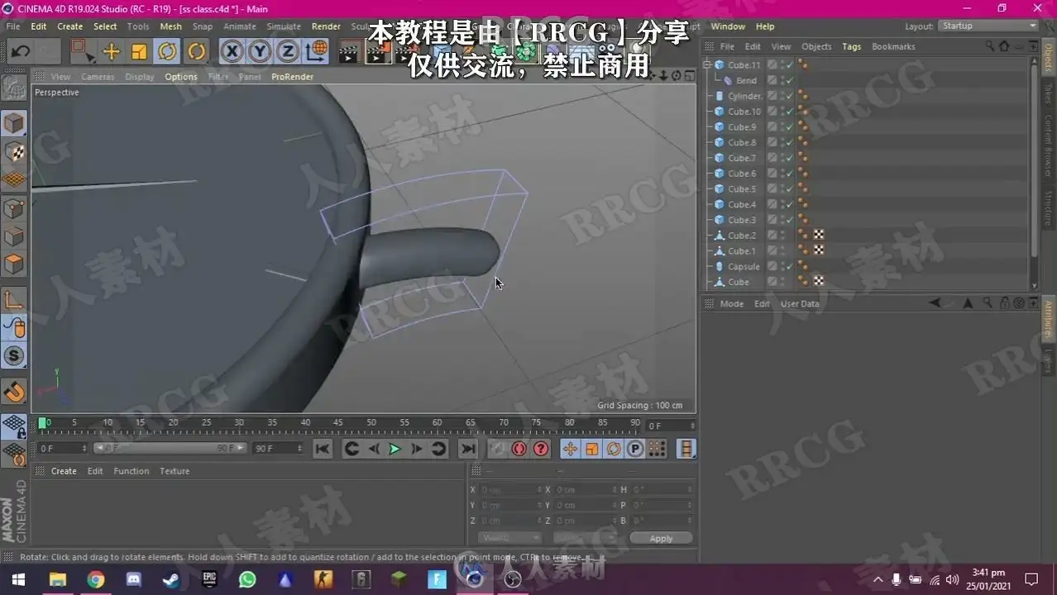
Task: Click timeline ruler at frame 45
Action: pos(338,423)
